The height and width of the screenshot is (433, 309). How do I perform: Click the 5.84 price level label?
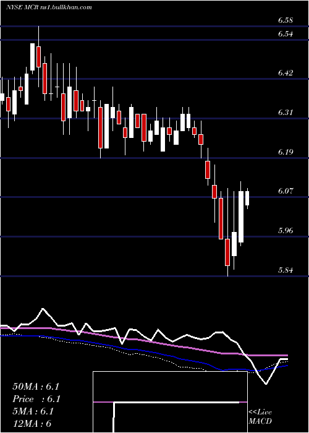tap(286, 270)
